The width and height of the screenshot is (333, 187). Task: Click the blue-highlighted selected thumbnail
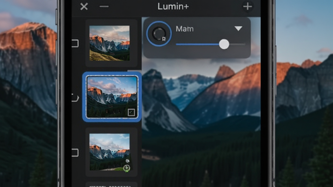pyautogui.click(x=112, y=97)
